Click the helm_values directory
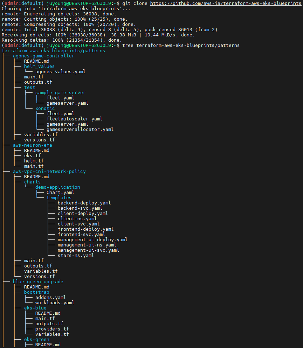The height and width of the screenshot is (348, 303). point(39,67)
